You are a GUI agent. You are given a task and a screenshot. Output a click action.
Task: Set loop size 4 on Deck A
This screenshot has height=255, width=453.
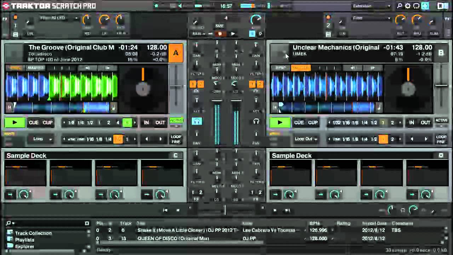click(118, 123)
